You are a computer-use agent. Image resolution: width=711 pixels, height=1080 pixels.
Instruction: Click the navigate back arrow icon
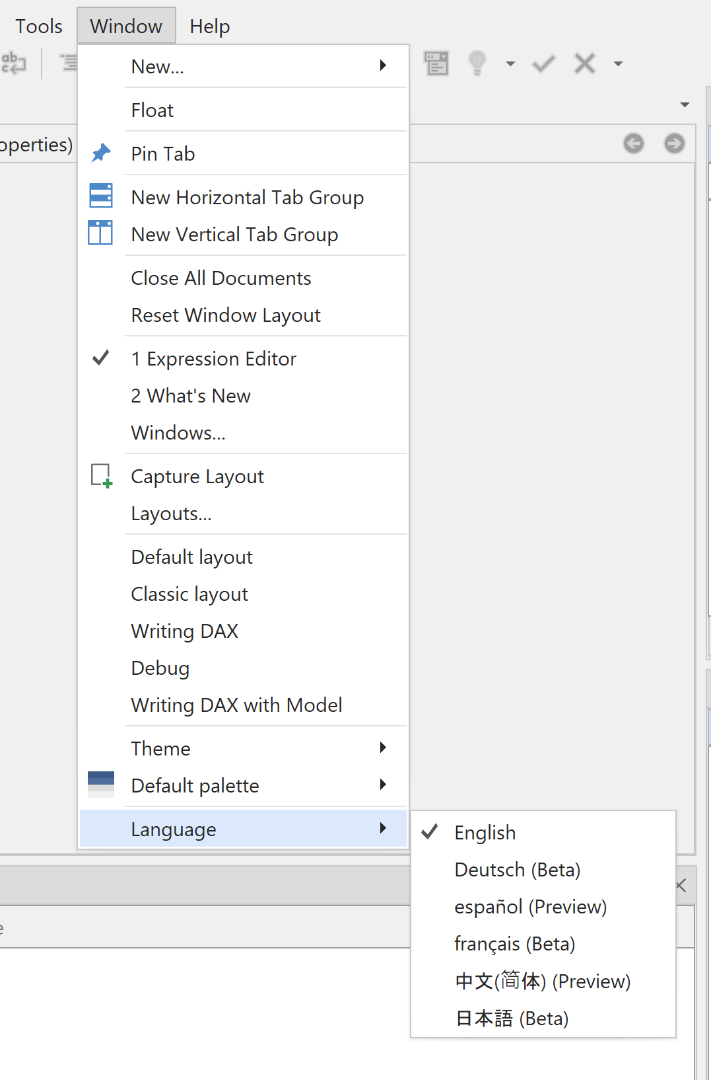[x=633, y=143]
